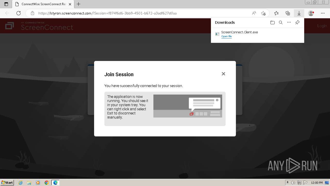Viewport: 330px width, 186px height.
Task: View site information lock icon
Action: 32,13
